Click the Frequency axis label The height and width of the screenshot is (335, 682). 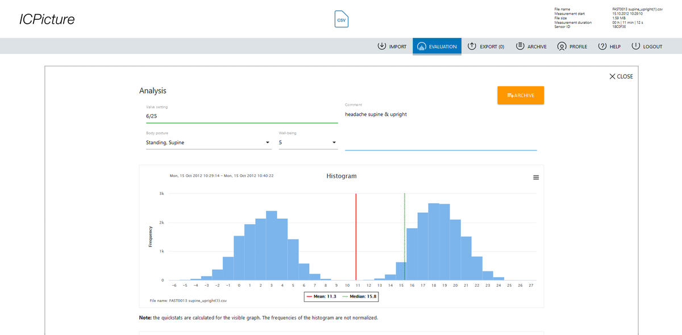pos(151,236)
